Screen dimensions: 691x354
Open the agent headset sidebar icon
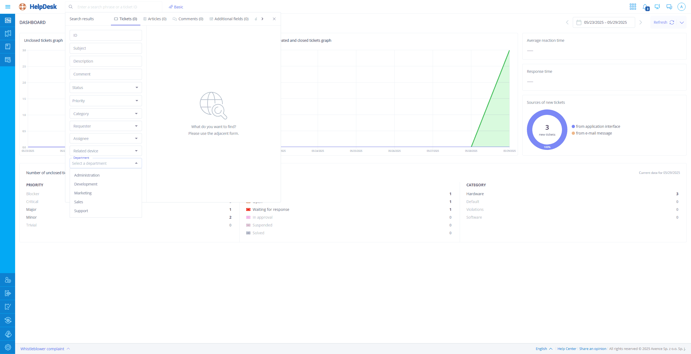pos(8,334)
